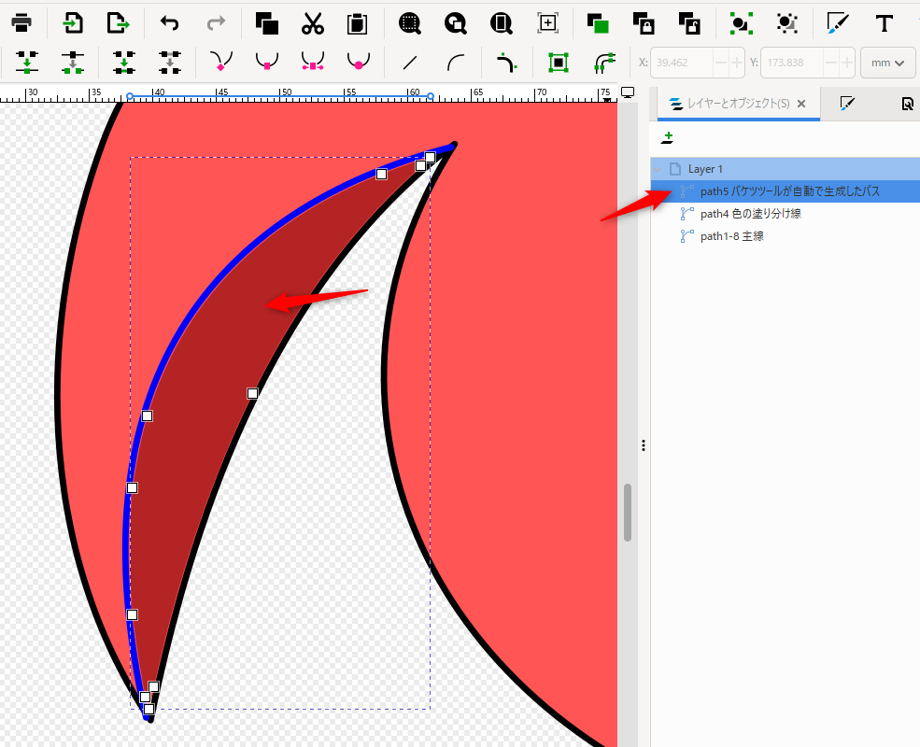
Task: Copy selection with the Copy icon
Action: point(267,23)
